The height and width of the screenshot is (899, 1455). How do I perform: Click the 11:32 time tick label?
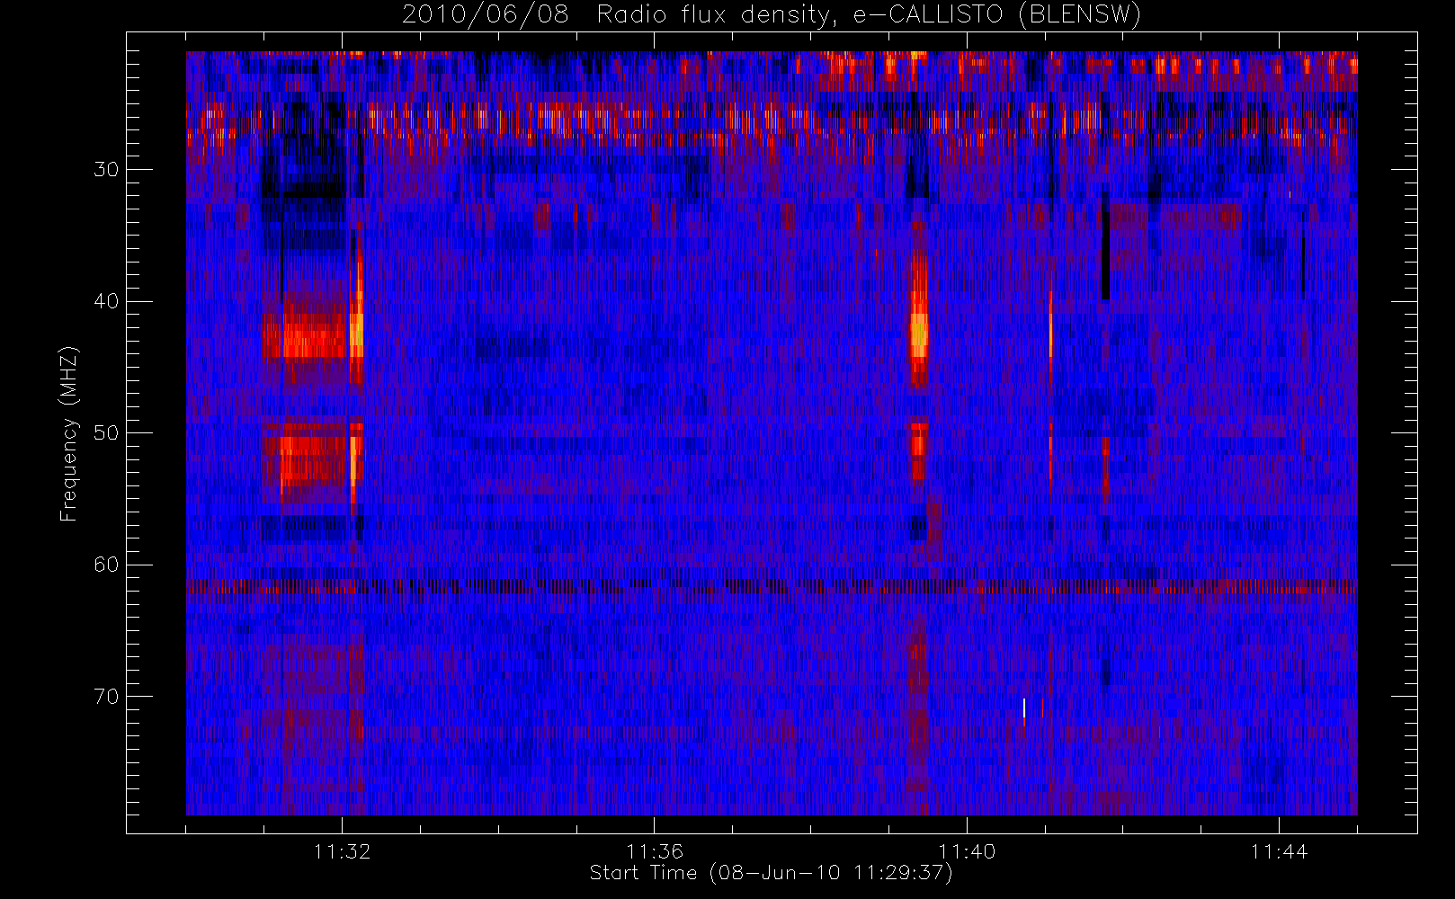(x=342, y=851)
